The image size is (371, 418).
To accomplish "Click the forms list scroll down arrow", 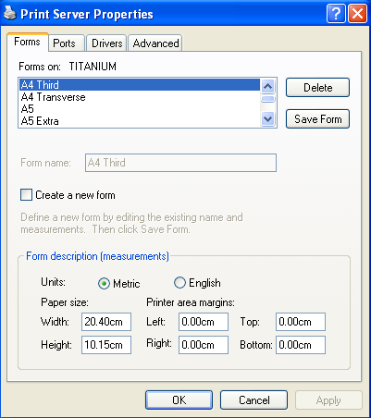I will 267,118.
